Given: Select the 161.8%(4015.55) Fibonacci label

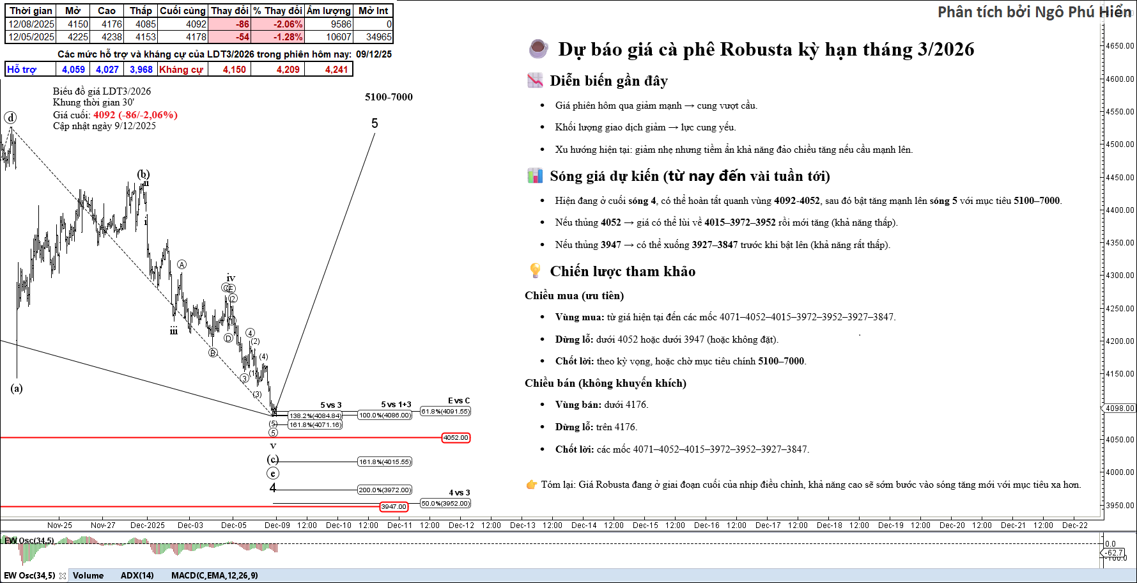Looking at the screenshot, I should [x=384, y=462].
